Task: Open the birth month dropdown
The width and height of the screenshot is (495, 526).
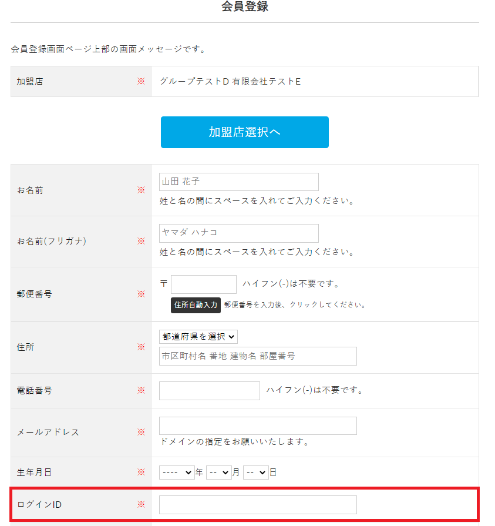Action: 219,472
